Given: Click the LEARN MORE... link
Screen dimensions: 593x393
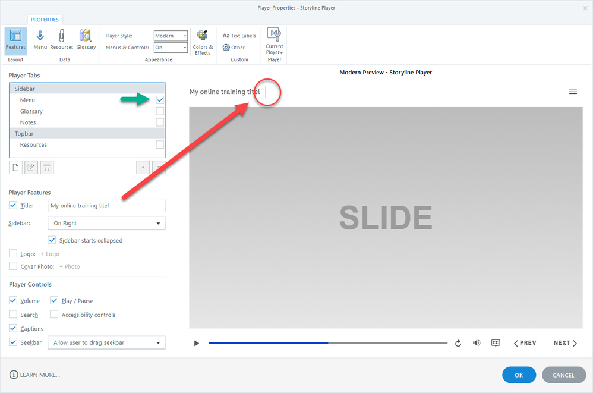Looking at the screenshot, I should 40,375.
